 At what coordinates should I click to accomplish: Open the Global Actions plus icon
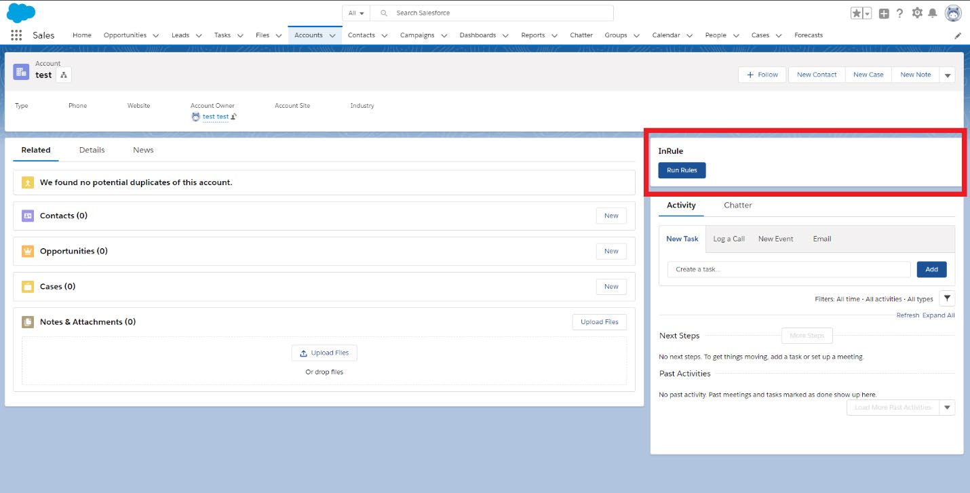884,13
